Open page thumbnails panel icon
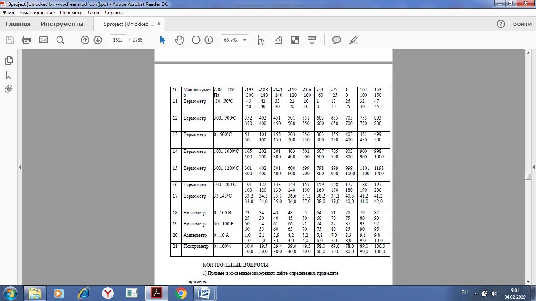 click(9, 60)
